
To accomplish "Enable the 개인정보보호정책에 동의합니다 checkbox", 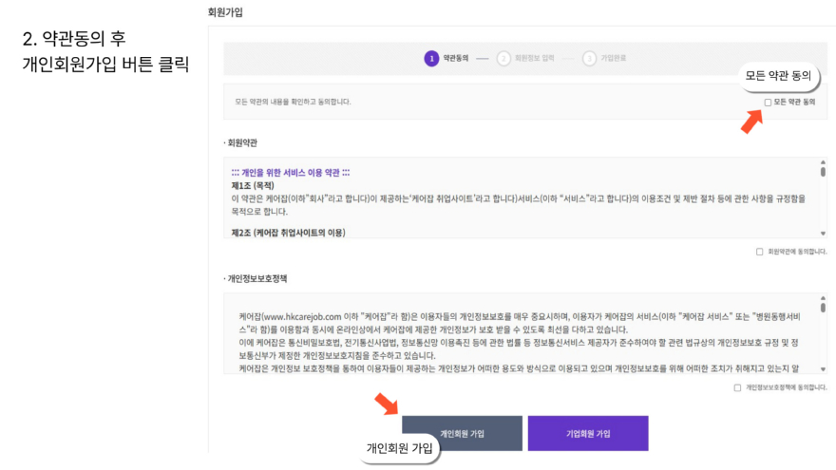I will click(738, 387).
